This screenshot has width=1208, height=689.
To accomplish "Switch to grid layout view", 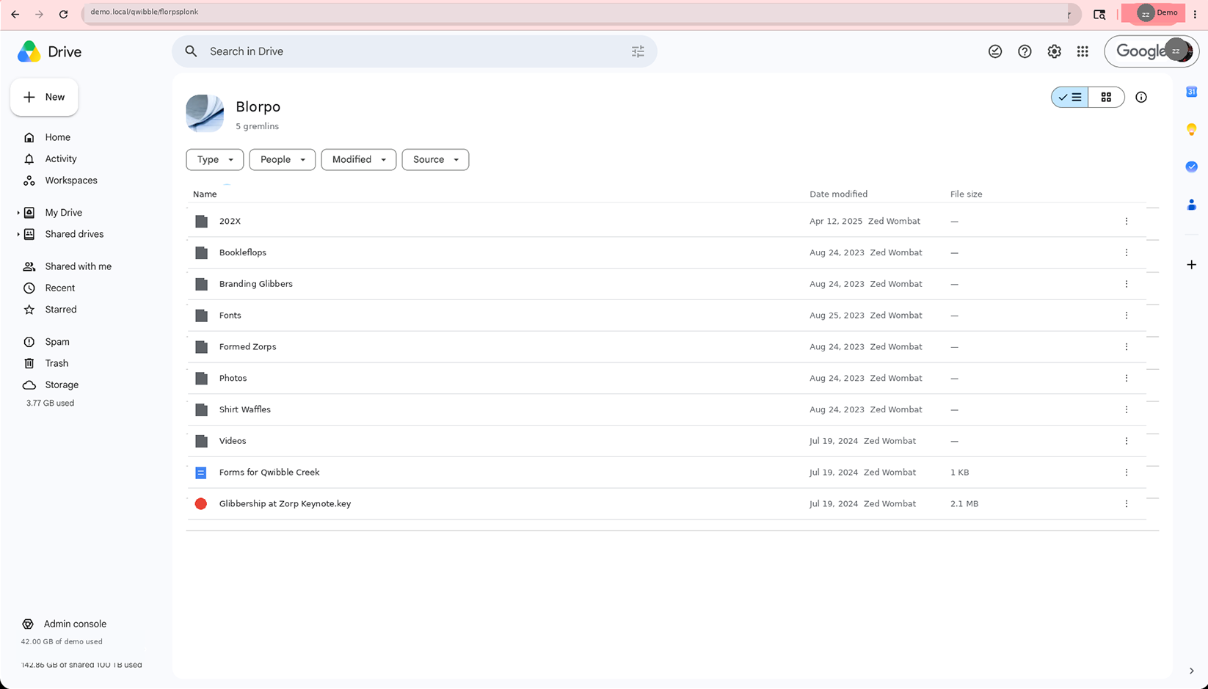I will (x=1106, y=97).
